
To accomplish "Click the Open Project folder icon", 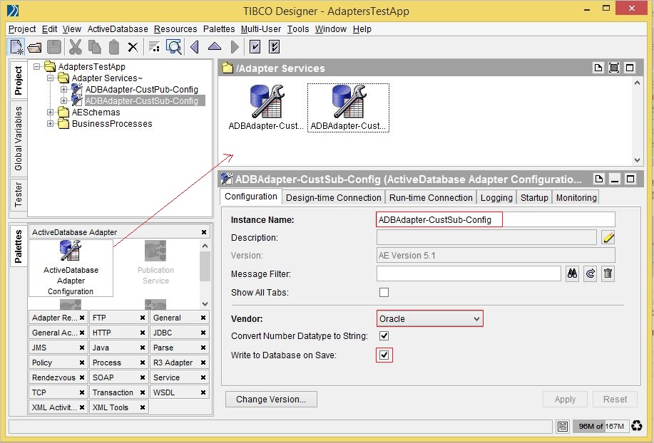I will coord(35,48).
